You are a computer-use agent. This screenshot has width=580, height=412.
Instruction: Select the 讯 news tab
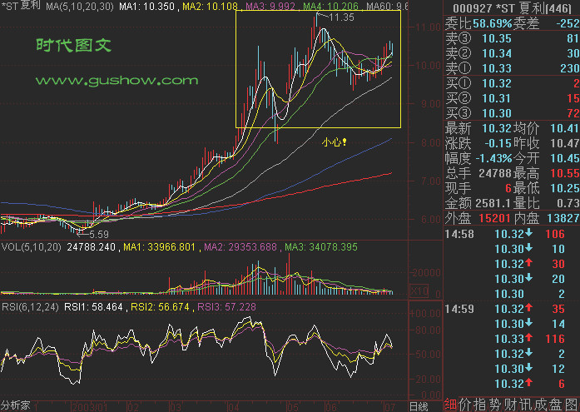point(527,405)
